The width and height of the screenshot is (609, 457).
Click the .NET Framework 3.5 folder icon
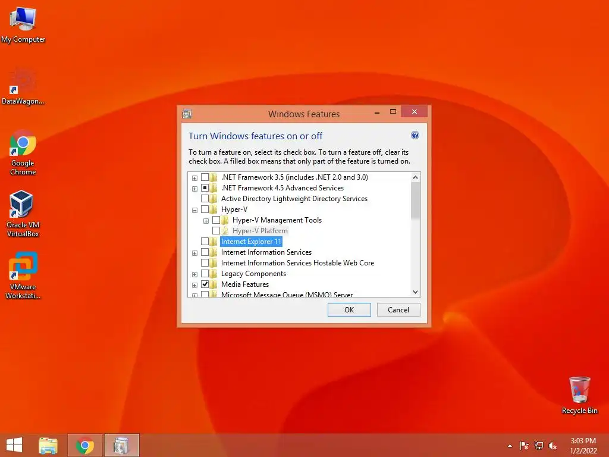click(x=214, y=177)
